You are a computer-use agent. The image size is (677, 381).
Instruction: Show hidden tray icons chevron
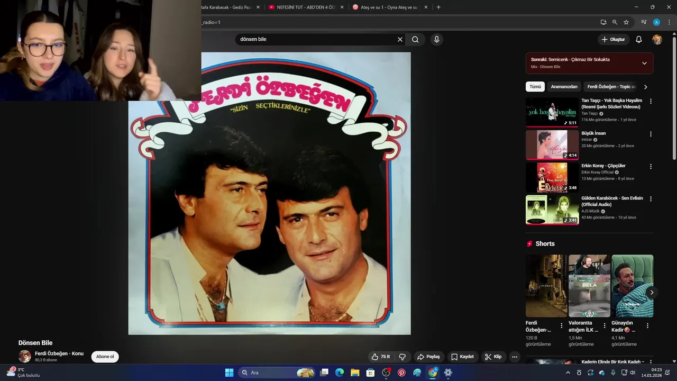click(568, 373)
